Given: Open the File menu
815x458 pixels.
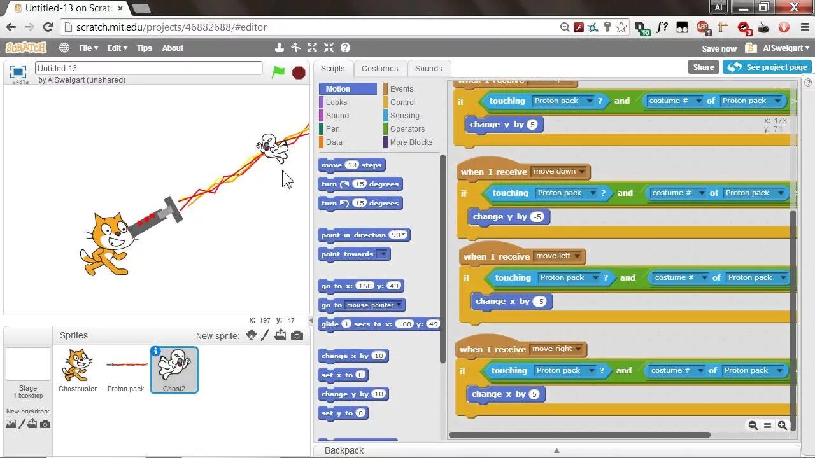Looking at the screenshot, I should pyautogui.click(x=89, y=48).
